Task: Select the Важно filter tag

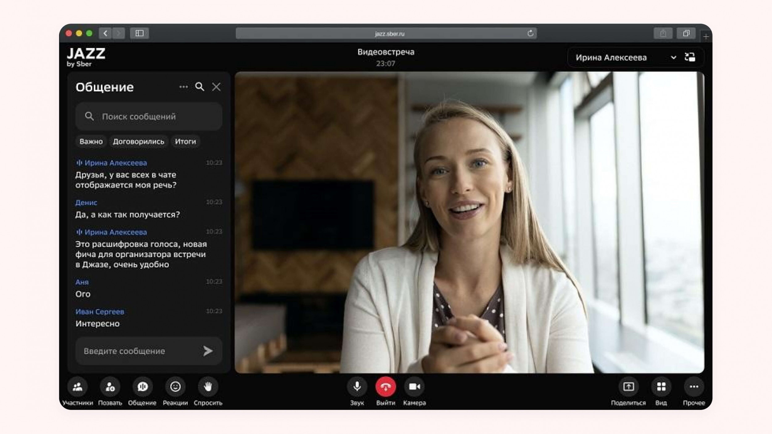Action: pyautogui.click(x=91, y=141)
